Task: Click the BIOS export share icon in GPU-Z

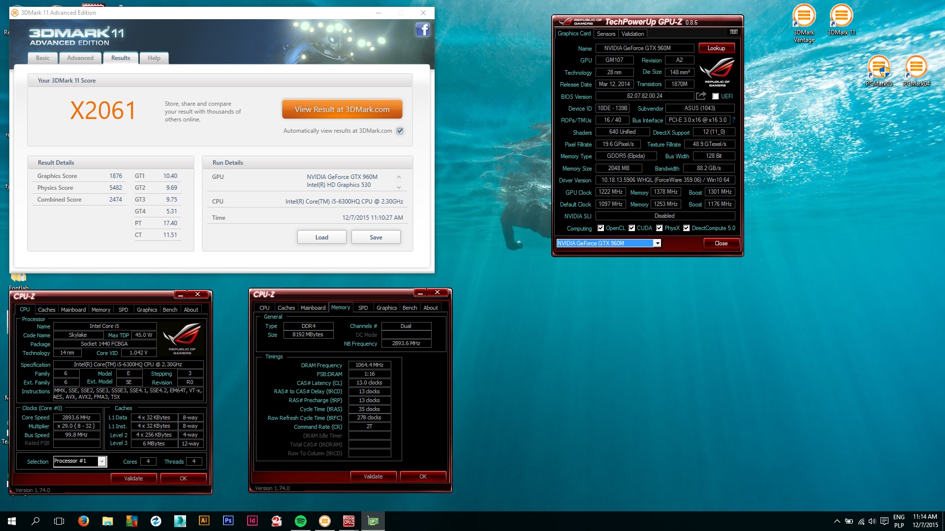Action: [x=701, y=96]
